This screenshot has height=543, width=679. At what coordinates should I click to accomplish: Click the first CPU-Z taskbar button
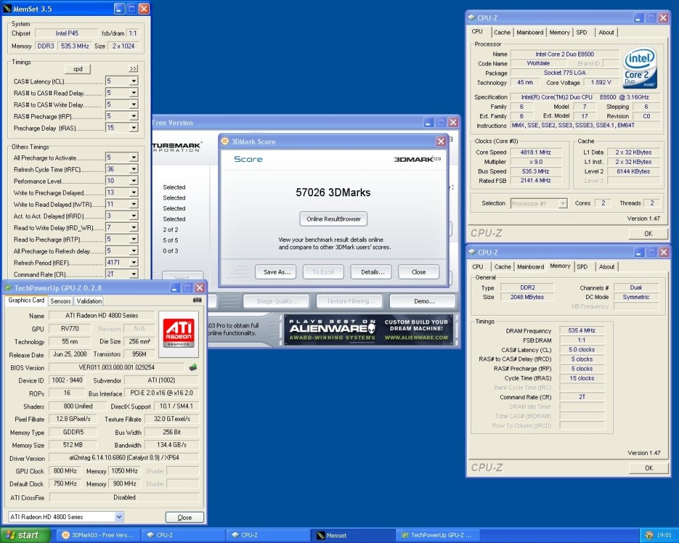184,535
